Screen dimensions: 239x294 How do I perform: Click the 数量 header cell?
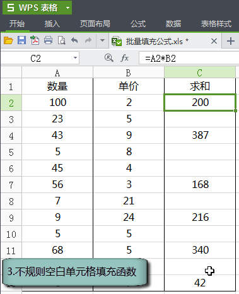(x=57, y=86)
